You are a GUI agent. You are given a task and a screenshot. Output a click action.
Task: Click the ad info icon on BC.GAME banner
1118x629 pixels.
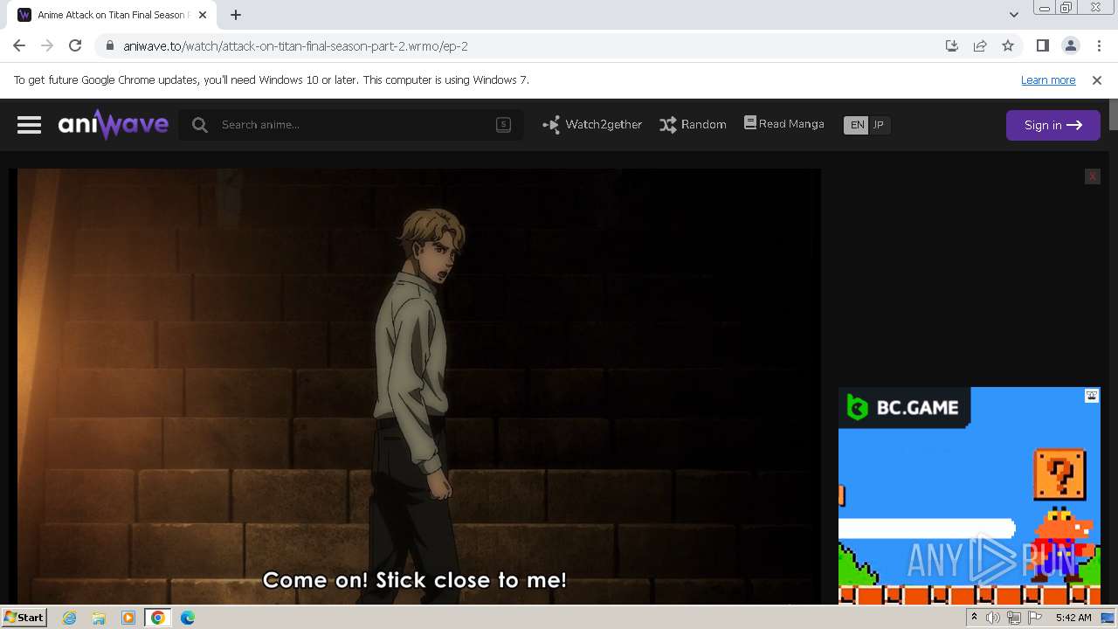tap(1092, 396)
